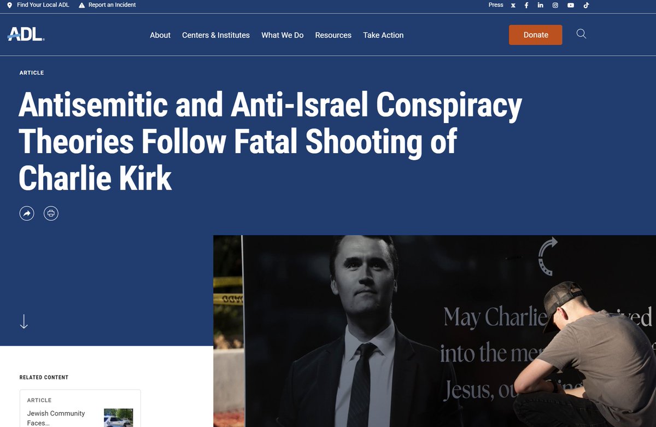This screenshot has height=427, width=656.
Task: Jump down with the arrow icon
Action: coord(24,321)
